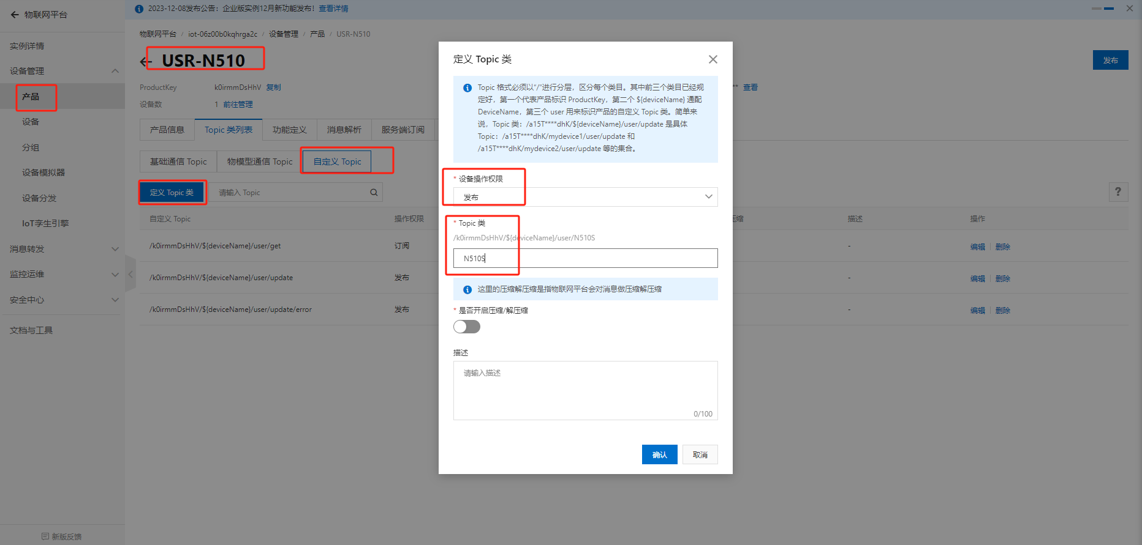
Task: Open 查看详情 link in announcement
Action: [333, 9]
